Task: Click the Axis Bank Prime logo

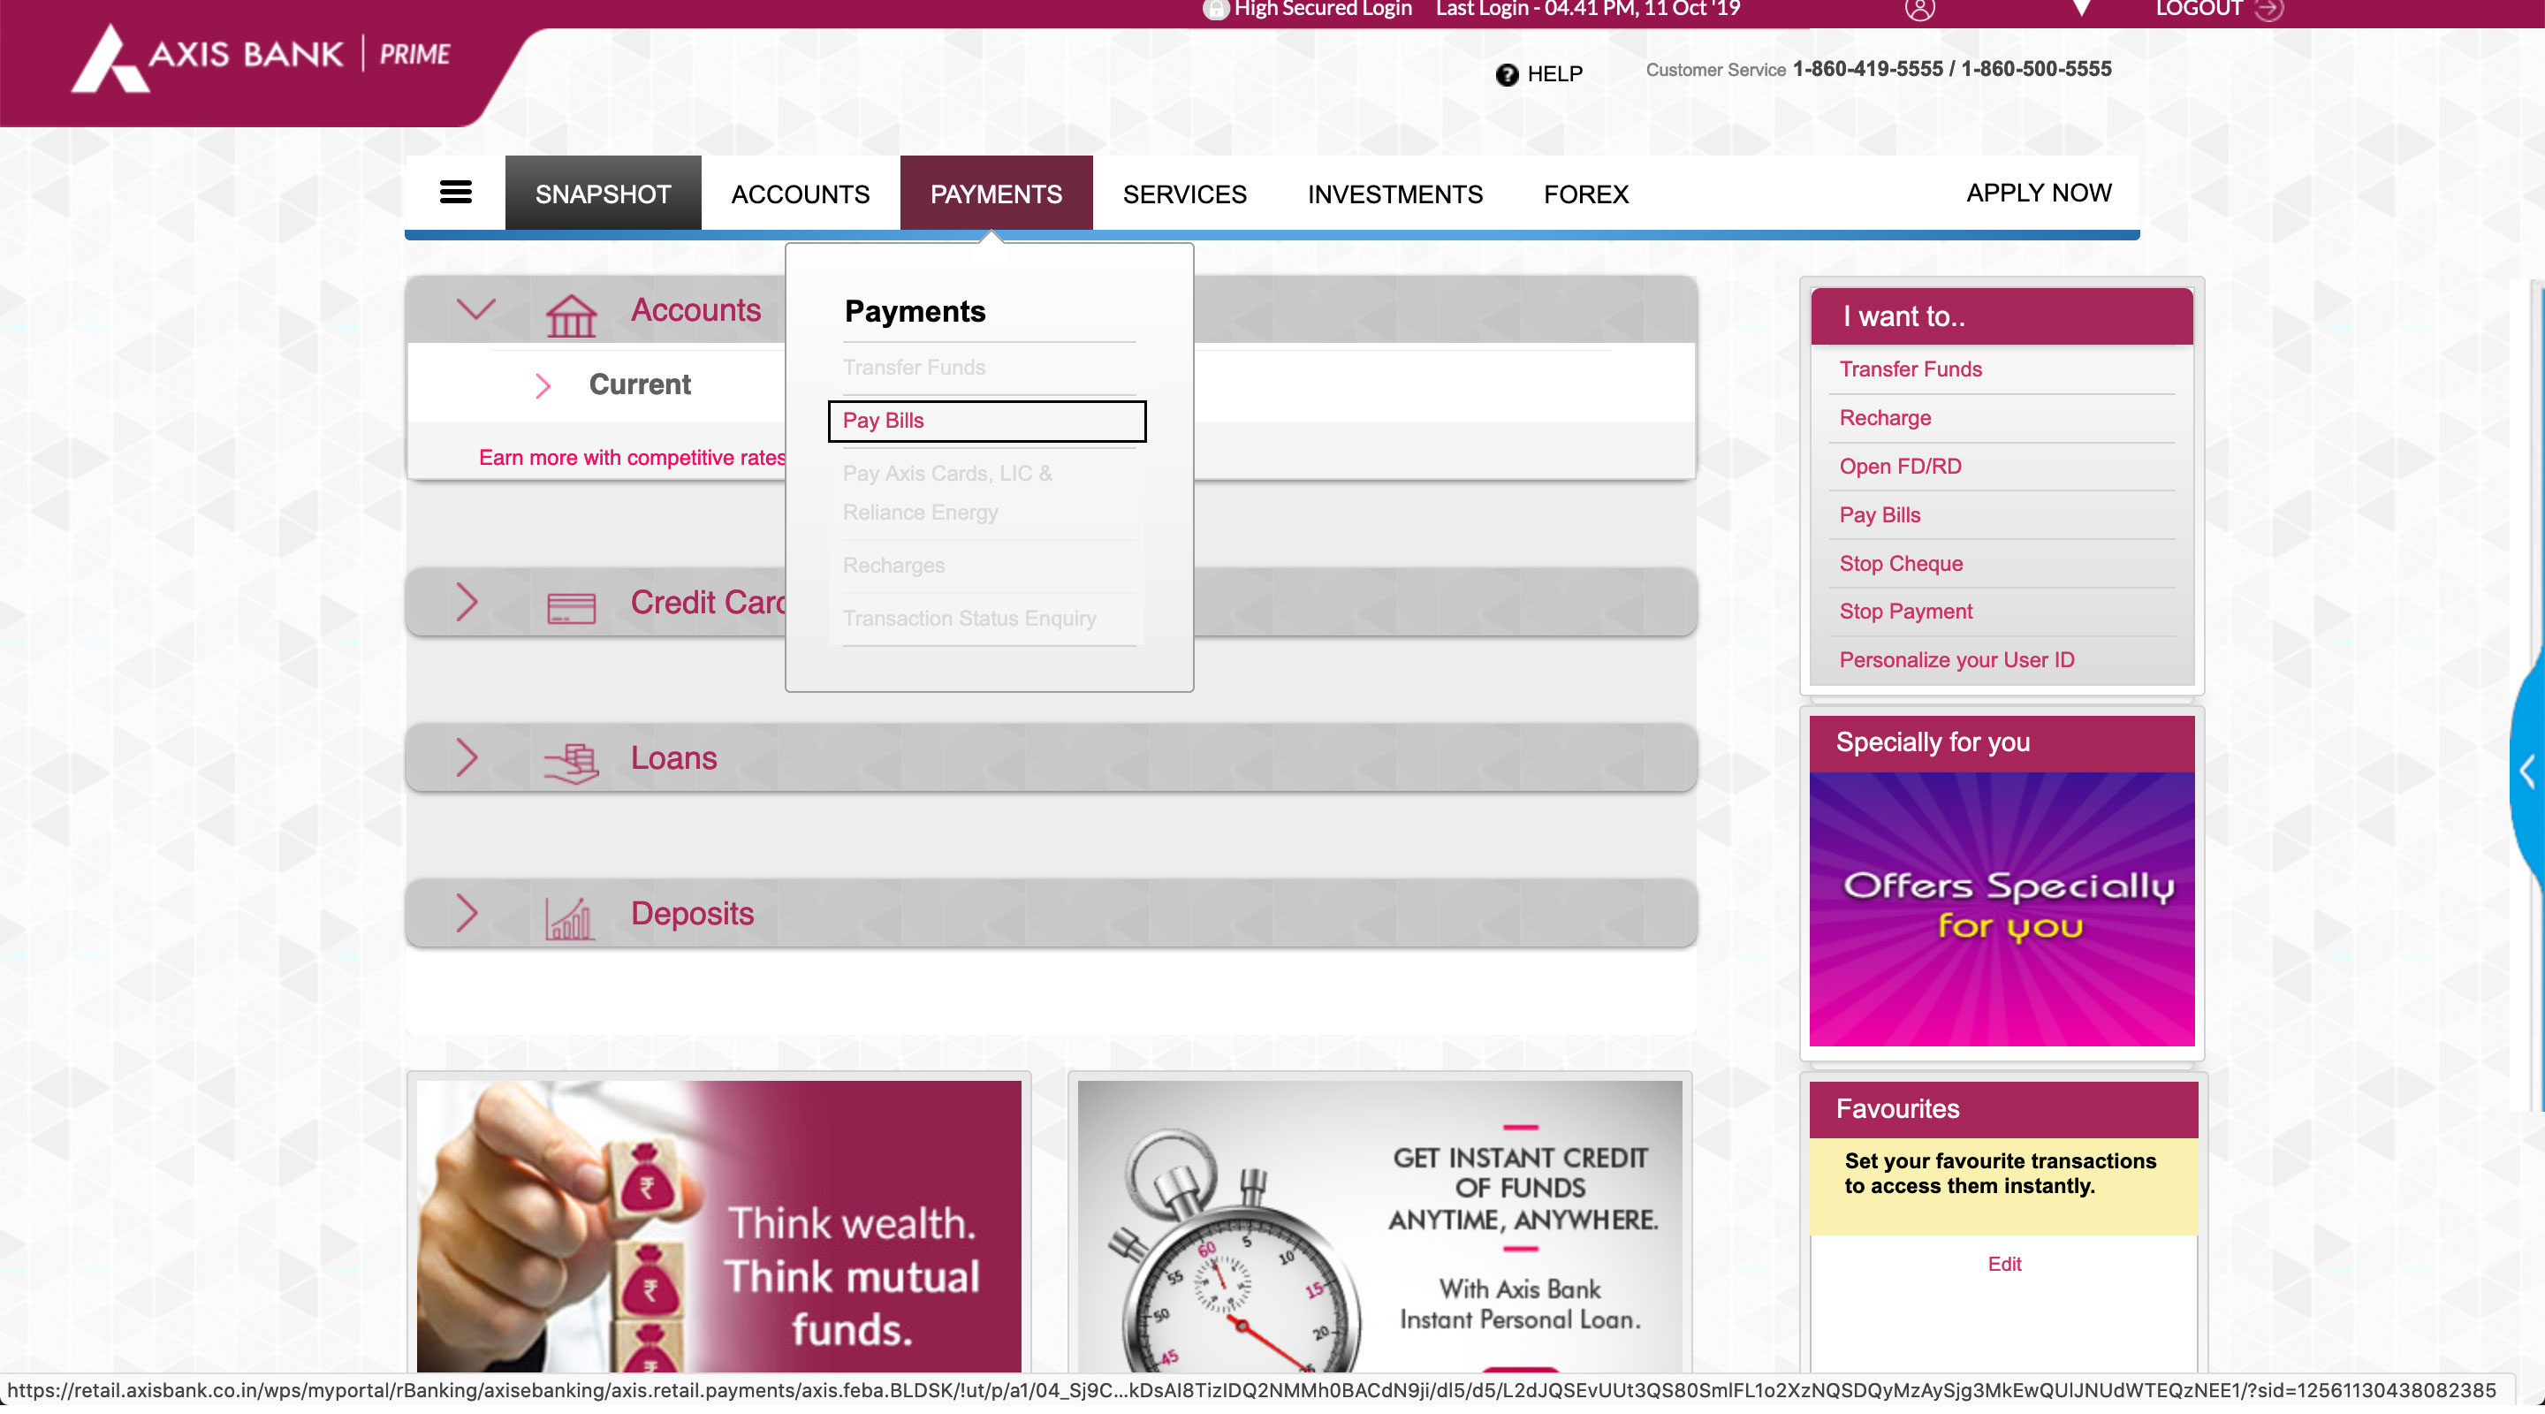Action: coord(261,57)
